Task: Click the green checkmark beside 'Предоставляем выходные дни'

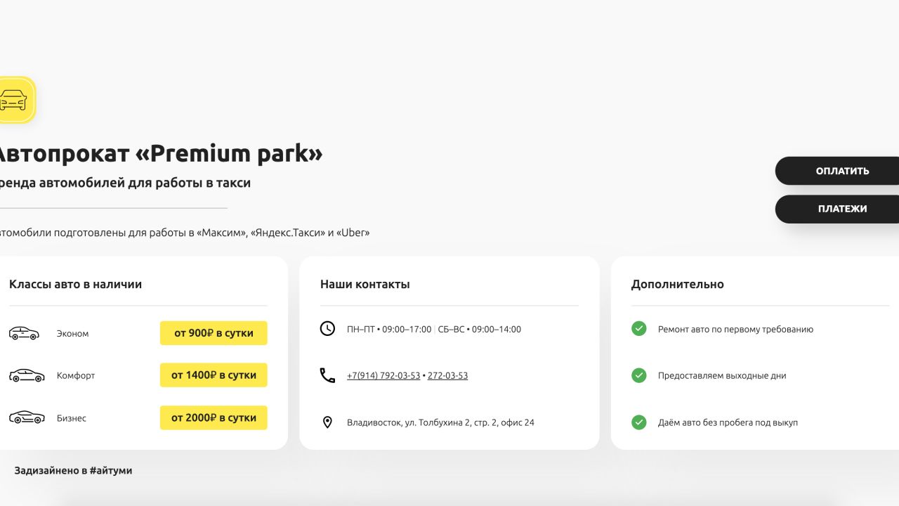Action: 638,375
